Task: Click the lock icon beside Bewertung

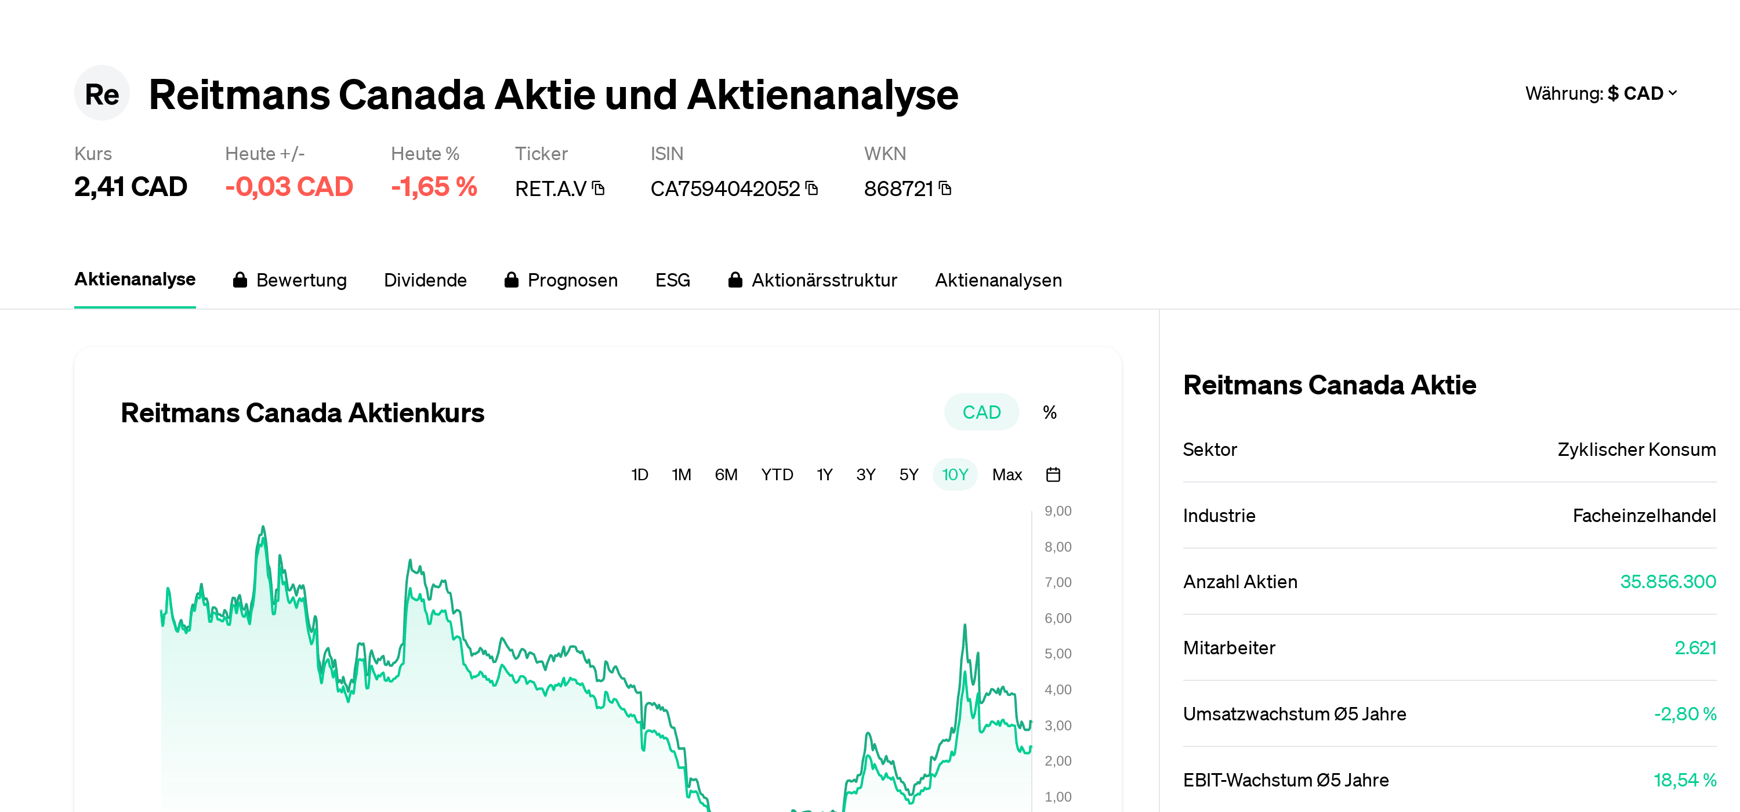Action: point(240,280)
